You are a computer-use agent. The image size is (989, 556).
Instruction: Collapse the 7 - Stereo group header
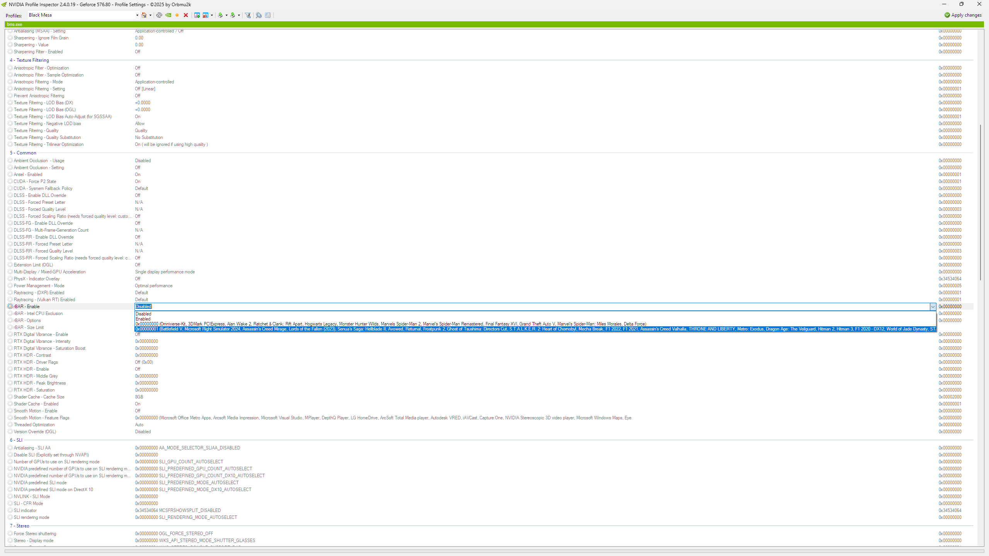19,526
